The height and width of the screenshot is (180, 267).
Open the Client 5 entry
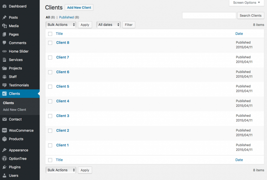(63, 86)
